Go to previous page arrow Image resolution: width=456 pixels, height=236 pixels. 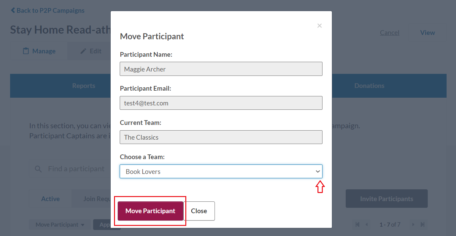pyautogui.click(x=367, y=224)
